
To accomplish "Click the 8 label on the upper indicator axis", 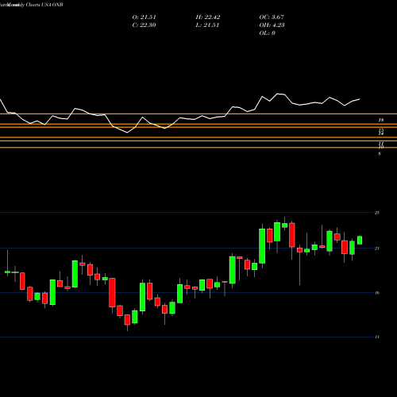I will (380, 154).
